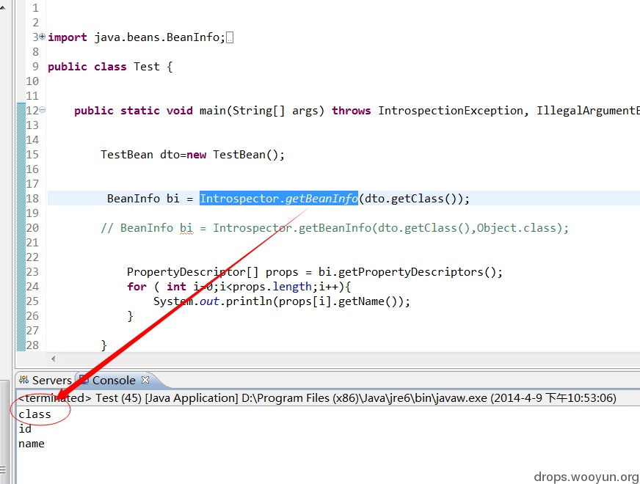This screenshot has height=484, width=640.
Task: Click the underlined 'bi' warning in line 20
Action: (186, 228)
